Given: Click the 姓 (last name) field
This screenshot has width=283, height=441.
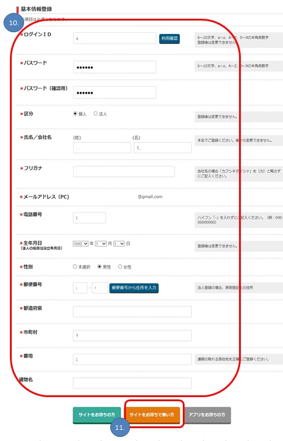Looking at the screenshot, I should pos(102,148).
